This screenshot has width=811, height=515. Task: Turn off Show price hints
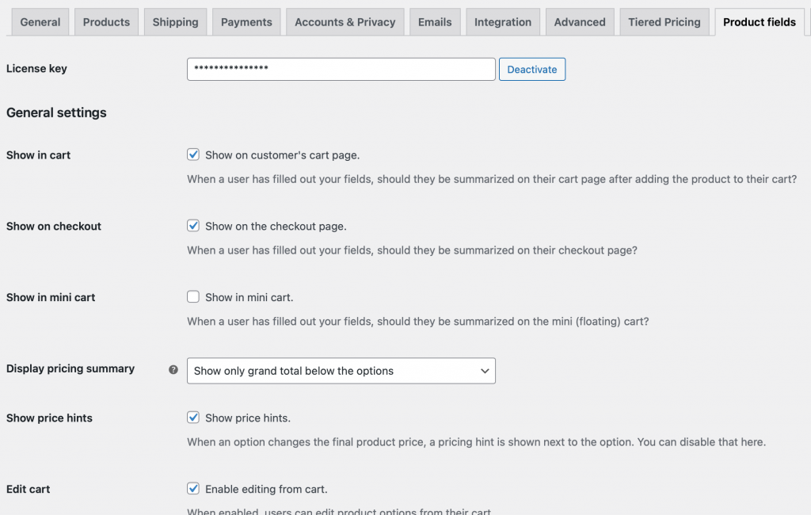tap(192, 417)
